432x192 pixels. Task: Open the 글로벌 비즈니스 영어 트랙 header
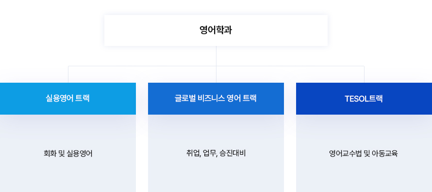pos(216,99)
